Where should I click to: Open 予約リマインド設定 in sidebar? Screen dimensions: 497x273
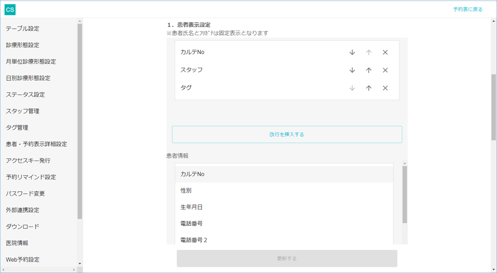(31, 177)
